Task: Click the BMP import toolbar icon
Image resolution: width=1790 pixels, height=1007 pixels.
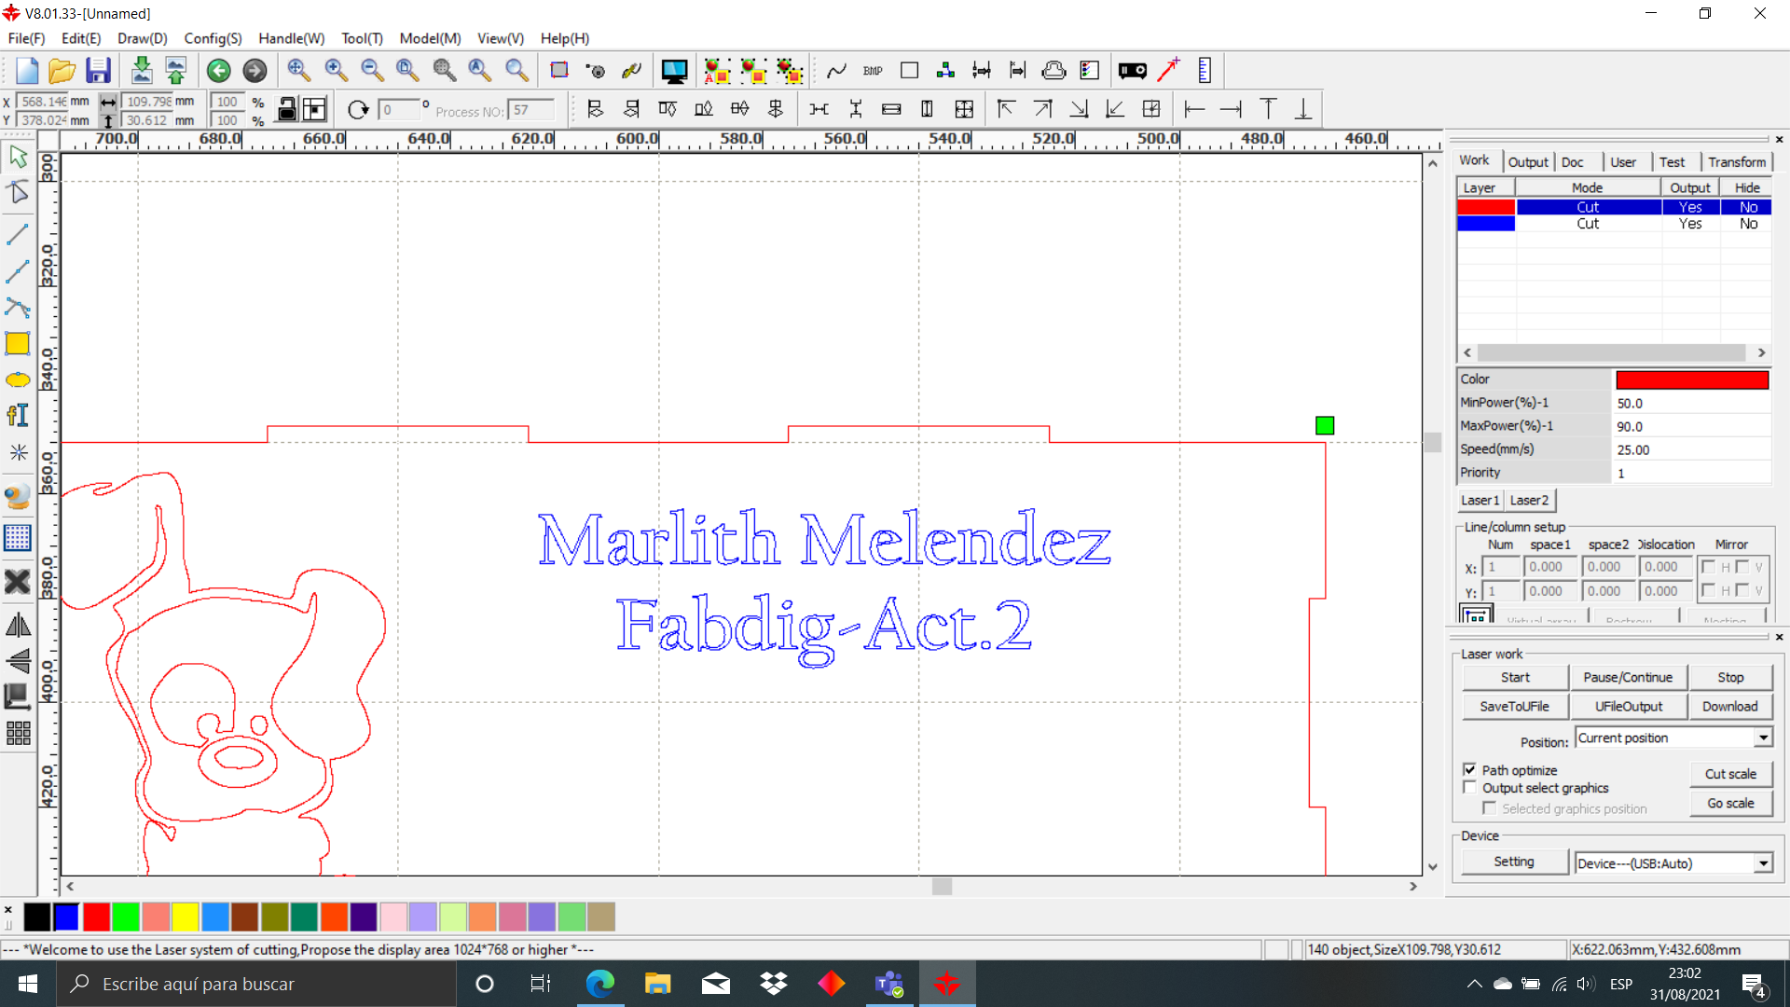Action: coord(873,71)
